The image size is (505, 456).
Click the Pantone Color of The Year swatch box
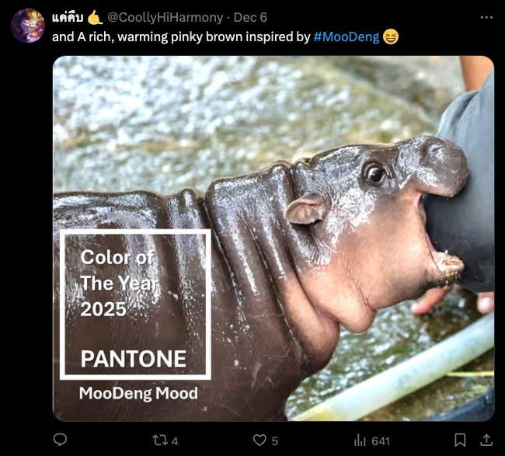coord(135,304)
